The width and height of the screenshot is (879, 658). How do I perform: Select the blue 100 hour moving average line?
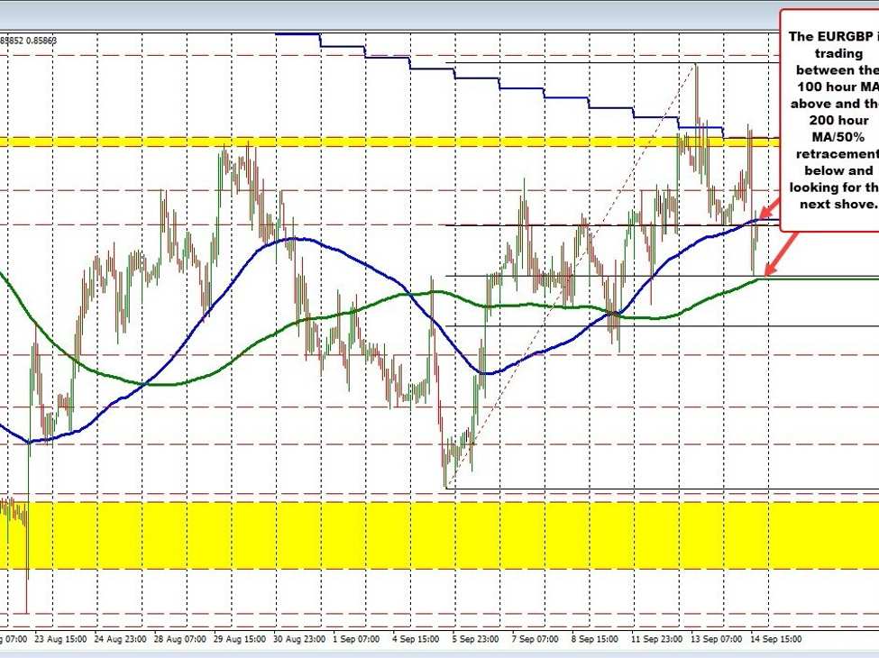click(x=288, y=239)
